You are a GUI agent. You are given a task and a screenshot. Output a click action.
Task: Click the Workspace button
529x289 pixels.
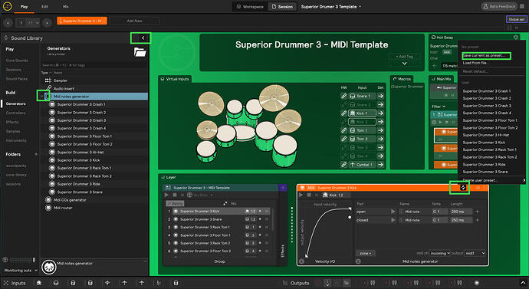[250, 6]
